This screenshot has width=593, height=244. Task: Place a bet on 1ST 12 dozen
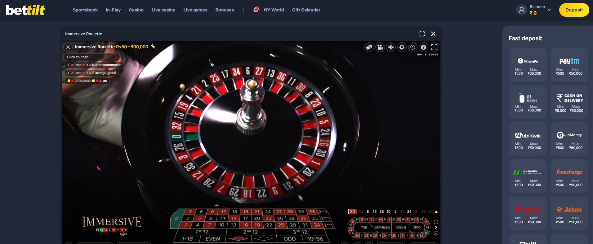(x=202, y=232)
